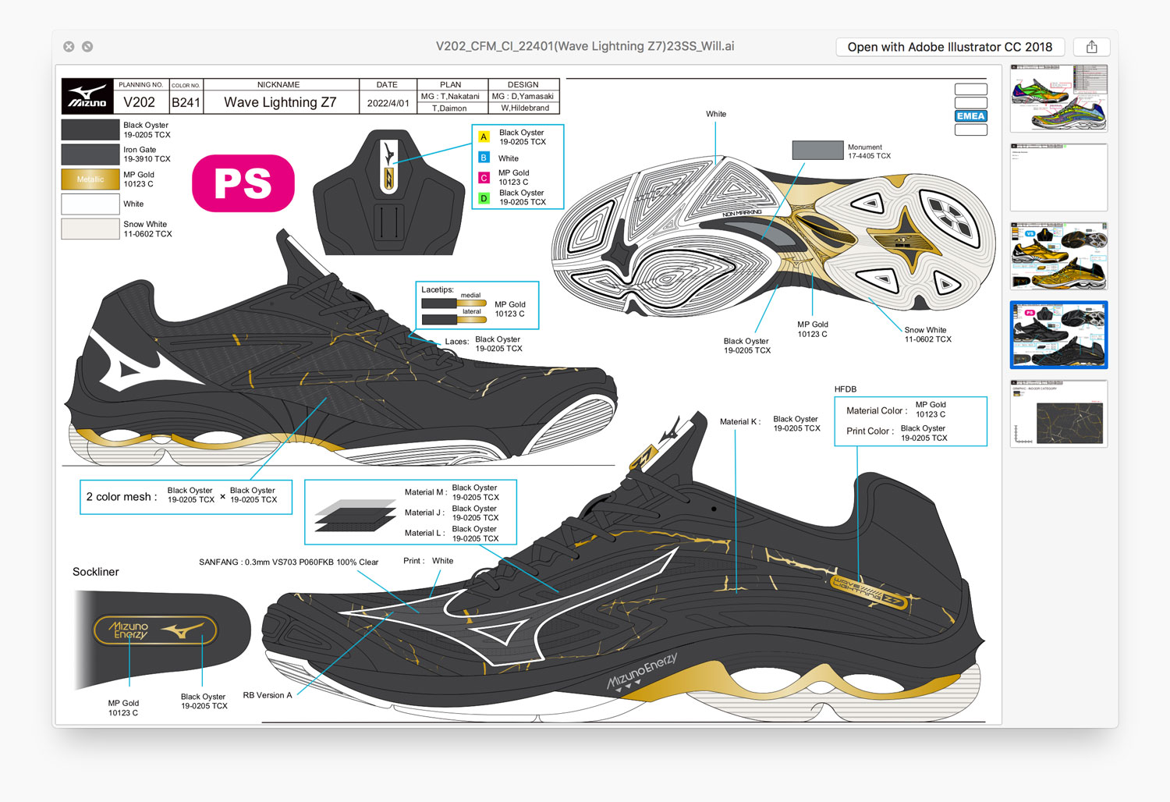Select the Monument gray swatch near outsole
1170x802 pixels.
coord(817,151)
